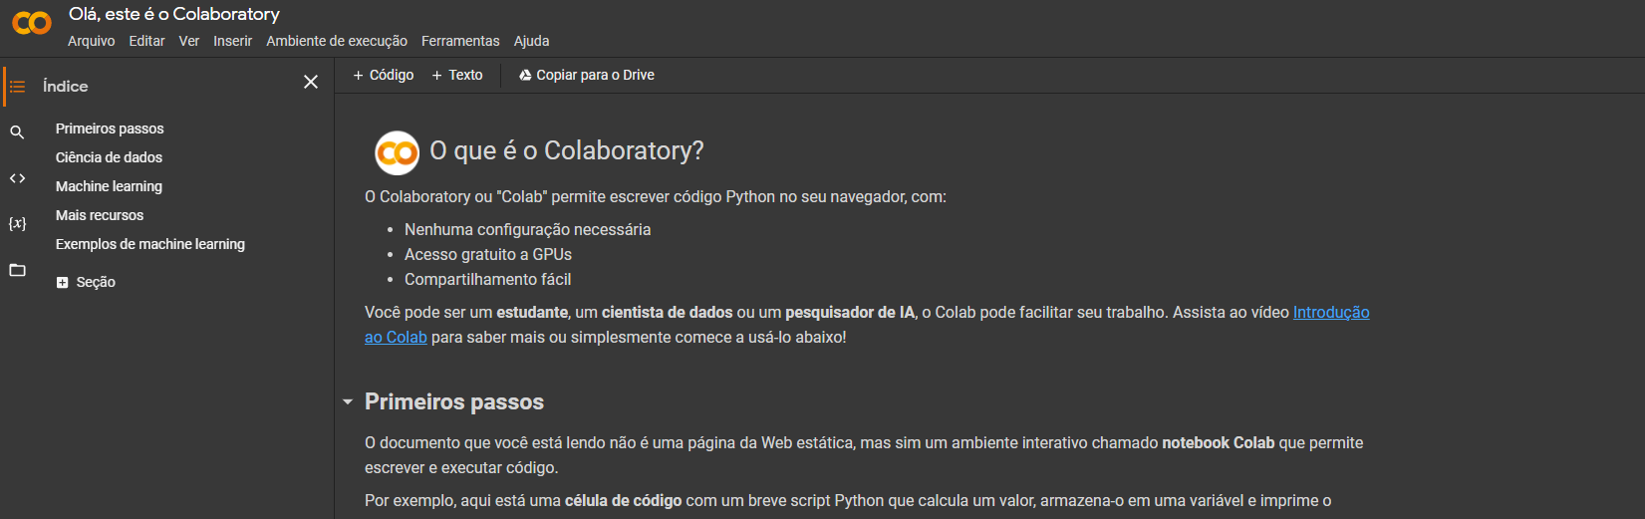Screen dimensions: 1645x519
Task: Open the Ambiente de execução menu
Action: point(337,41)
